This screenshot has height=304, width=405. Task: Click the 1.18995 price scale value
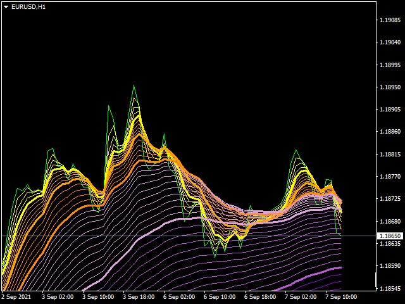point(390,65)
